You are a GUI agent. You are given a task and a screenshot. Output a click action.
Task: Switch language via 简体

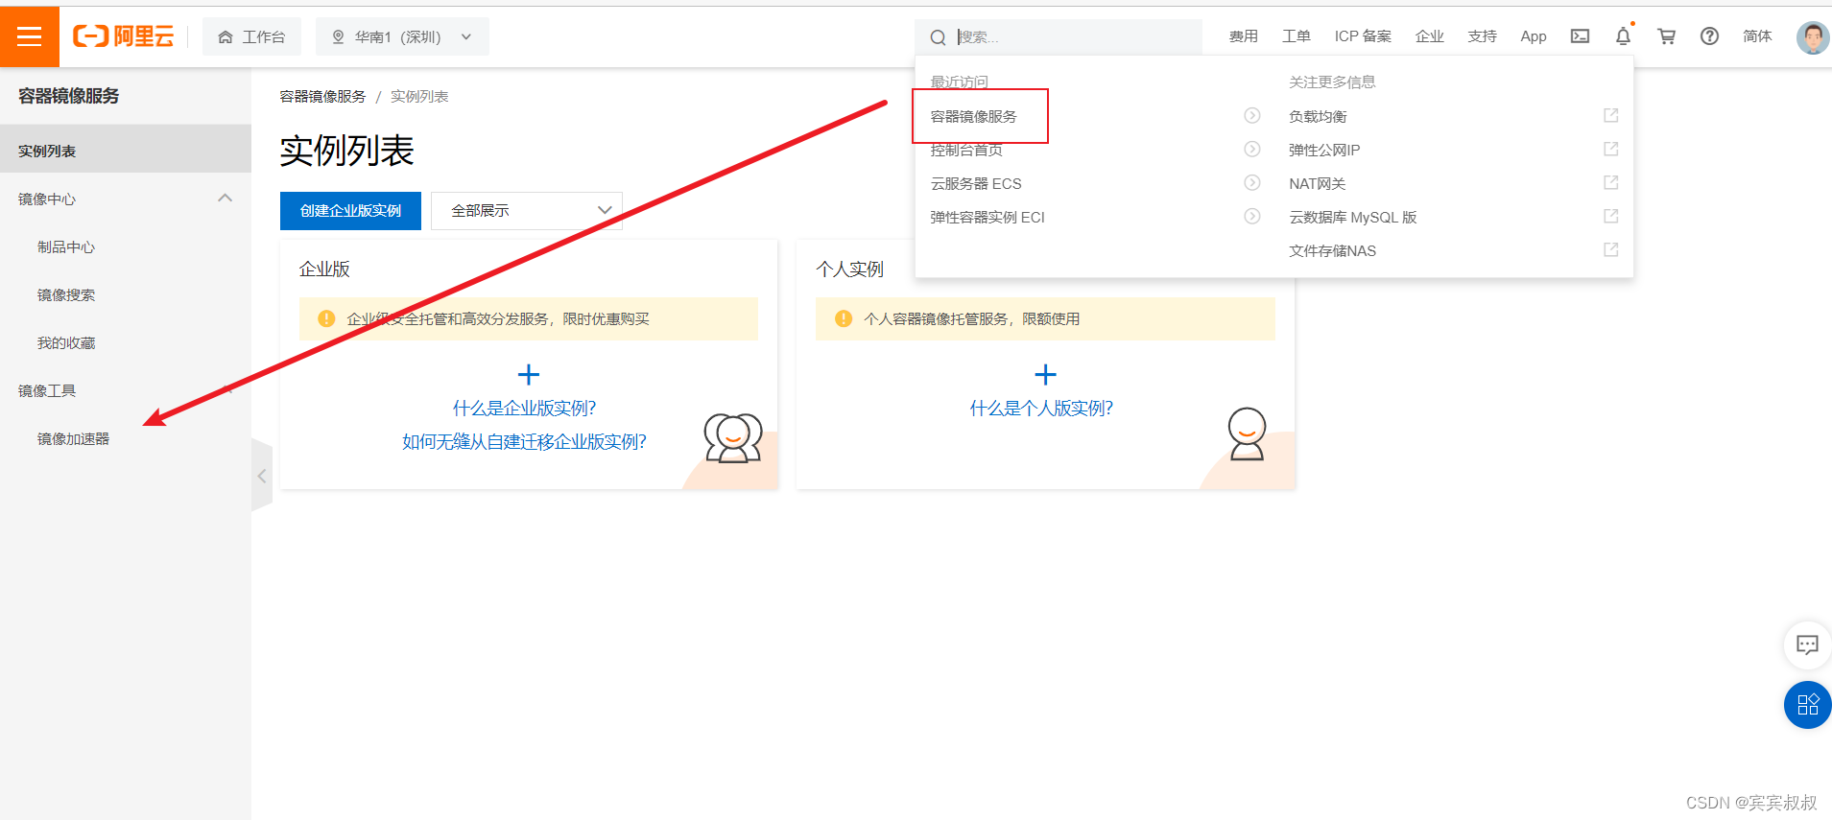point(1757,36)
